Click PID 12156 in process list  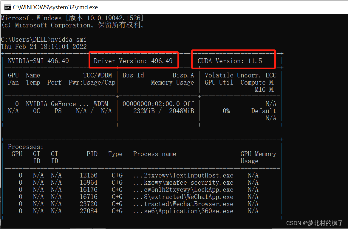coord(89,175)
